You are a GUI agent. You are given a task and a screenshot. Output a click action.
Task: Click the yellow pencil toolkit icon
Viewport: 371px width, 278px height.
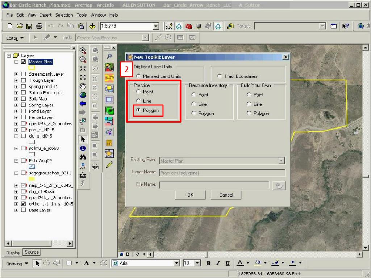[109, 165]
